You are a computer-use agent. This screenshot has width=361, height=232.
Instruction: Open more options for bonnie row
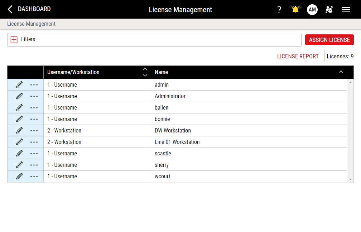tap(34, 120)
